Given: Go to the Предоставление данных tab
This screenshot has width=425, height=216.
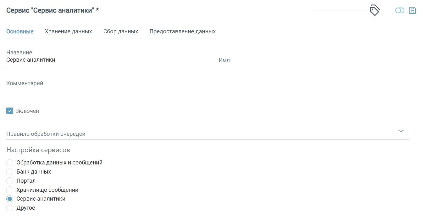Looking at the screenshot, I should [182, 31].
